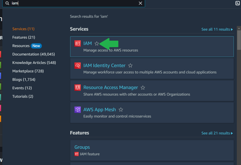241x165 pixels.
Task: Open the Groups feature link
Action: 82,147
